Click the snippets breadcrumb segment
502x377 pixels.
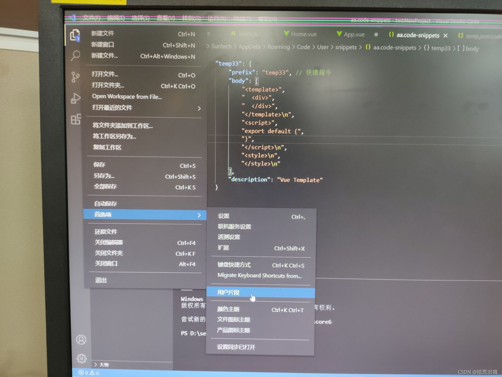[346, 47]
